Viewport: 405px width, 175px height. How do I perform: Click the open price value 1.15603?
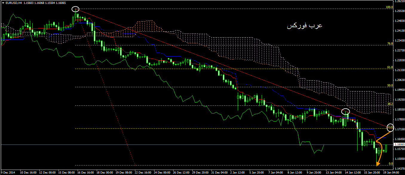coord(29,3)
